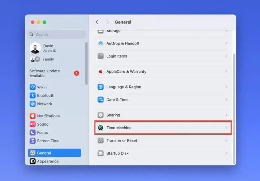The width and height of the screenshot is (260, 181).
Task: Expand AirDrop & Handoff row chevron
Action: pos(226,43)
